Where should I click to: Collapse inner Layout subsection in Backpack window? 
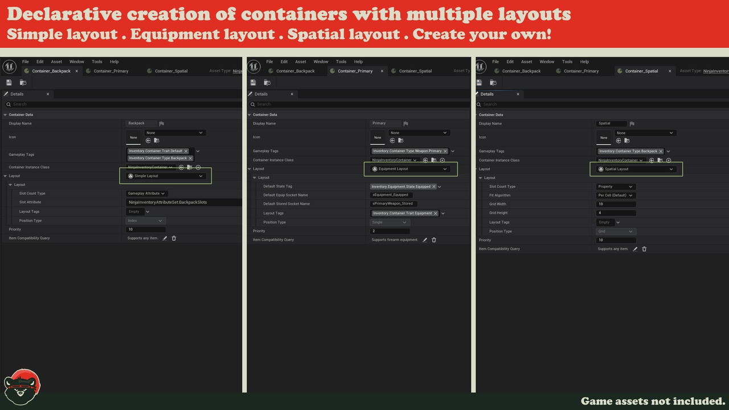tap(10, 185)
